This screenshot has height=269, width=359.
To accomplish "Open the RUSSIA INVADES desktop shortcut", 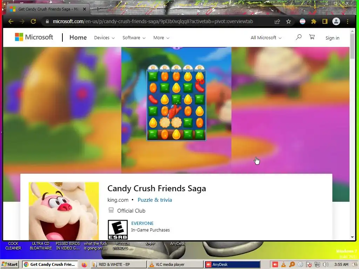I will point(122,246).
